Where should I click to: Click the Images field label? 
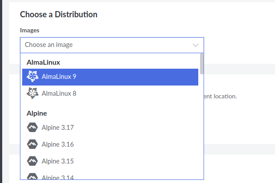(x=30, y=30)
